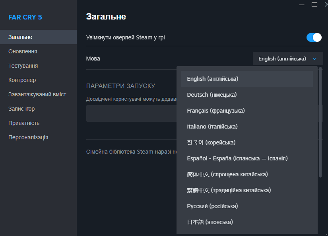
Task: Toggle the Steam overlay in-game switch
Action: coord(314,37)
